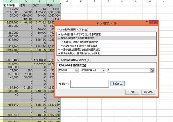Screen dimensions: 173x122
Task: Click the value input field containing 0
Action: click(129, 70)
